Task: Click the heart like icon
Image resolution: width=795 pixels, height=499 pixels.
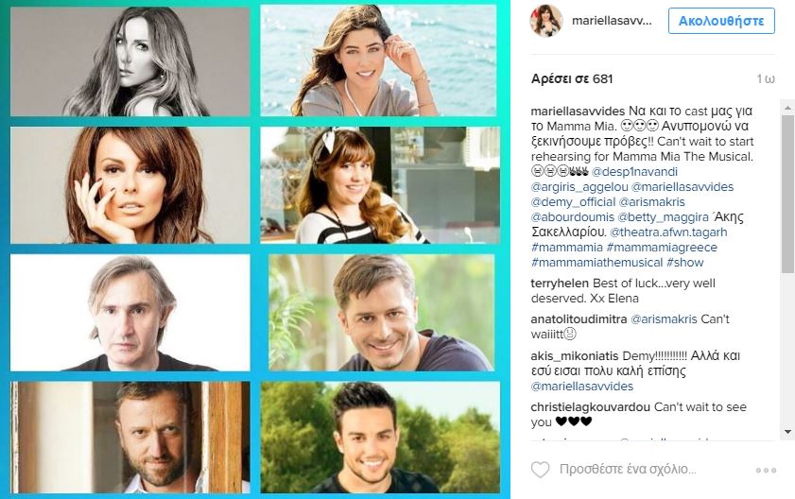Action: [x=540, y=470]
